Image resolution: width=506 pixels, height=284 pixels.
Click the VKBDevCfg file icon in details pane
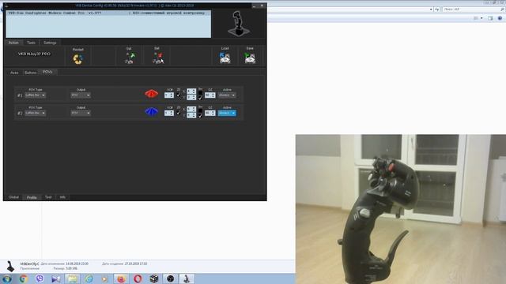[x=10, y=267]
